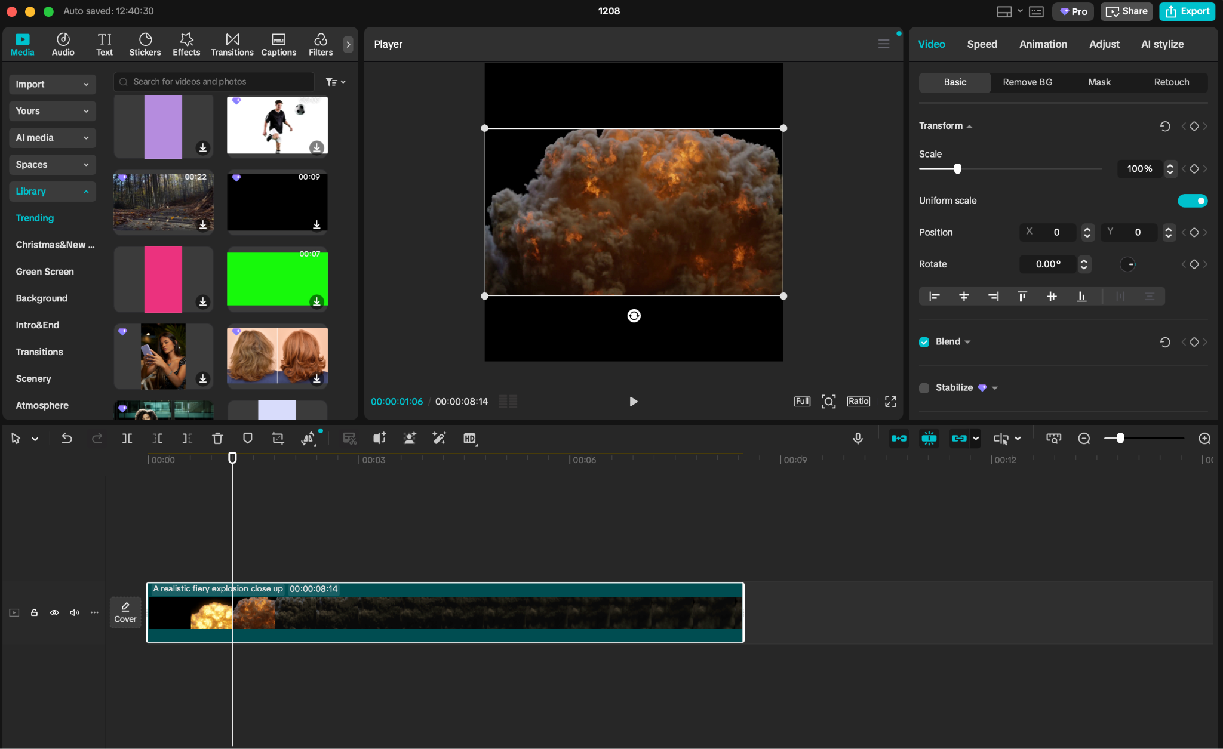Switch to the Animation tab
The height and width of the screenshot is (749, 1223).
point(1042,44)
